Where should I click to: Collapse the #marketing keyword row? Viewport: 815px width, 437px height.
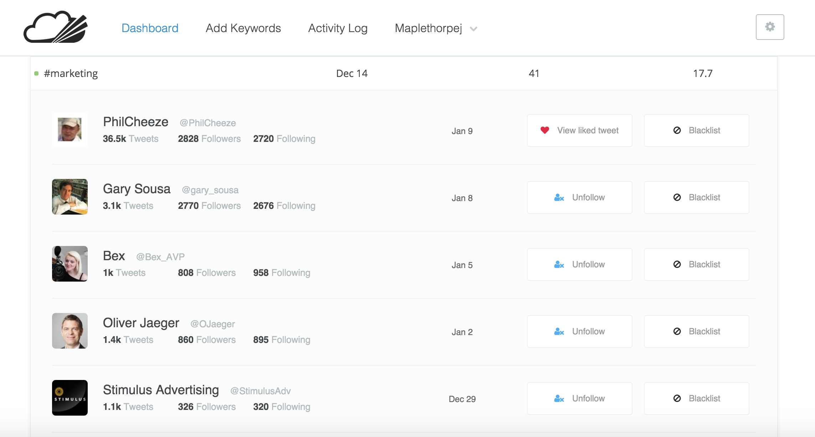(x=71, y=73)
